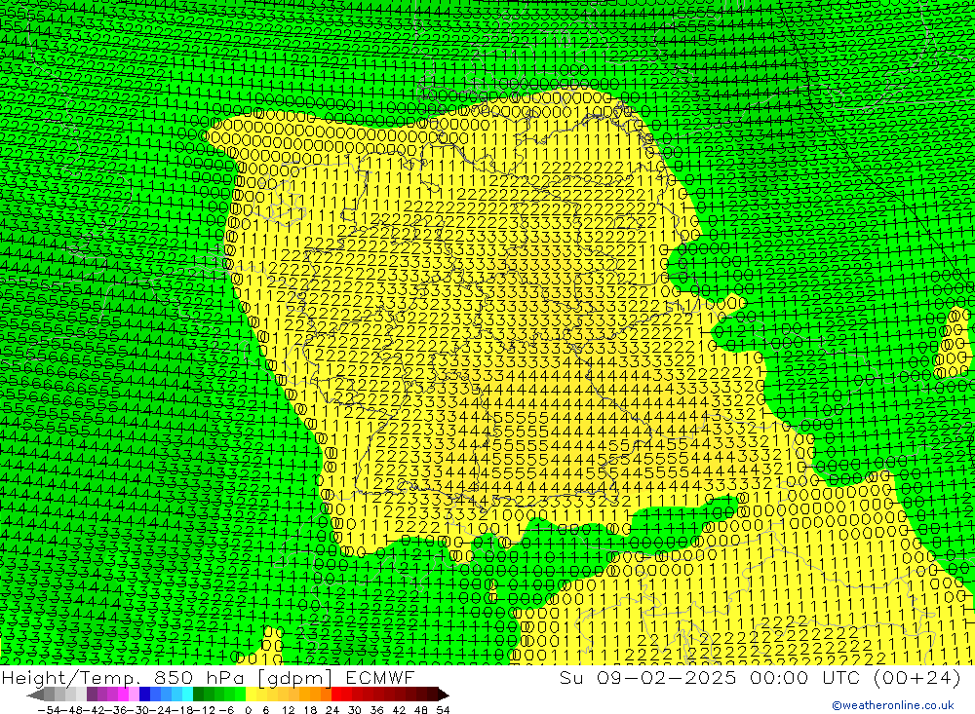Click the legend value label 18
Screen dimensions: 975x714
(x=310, y=710)
